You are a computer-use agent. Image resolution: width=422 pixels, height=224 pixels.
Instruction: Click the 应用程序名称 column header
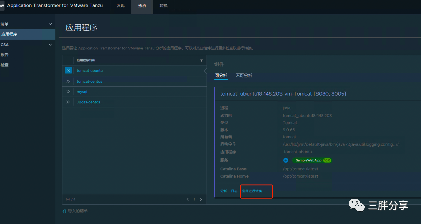86,60
